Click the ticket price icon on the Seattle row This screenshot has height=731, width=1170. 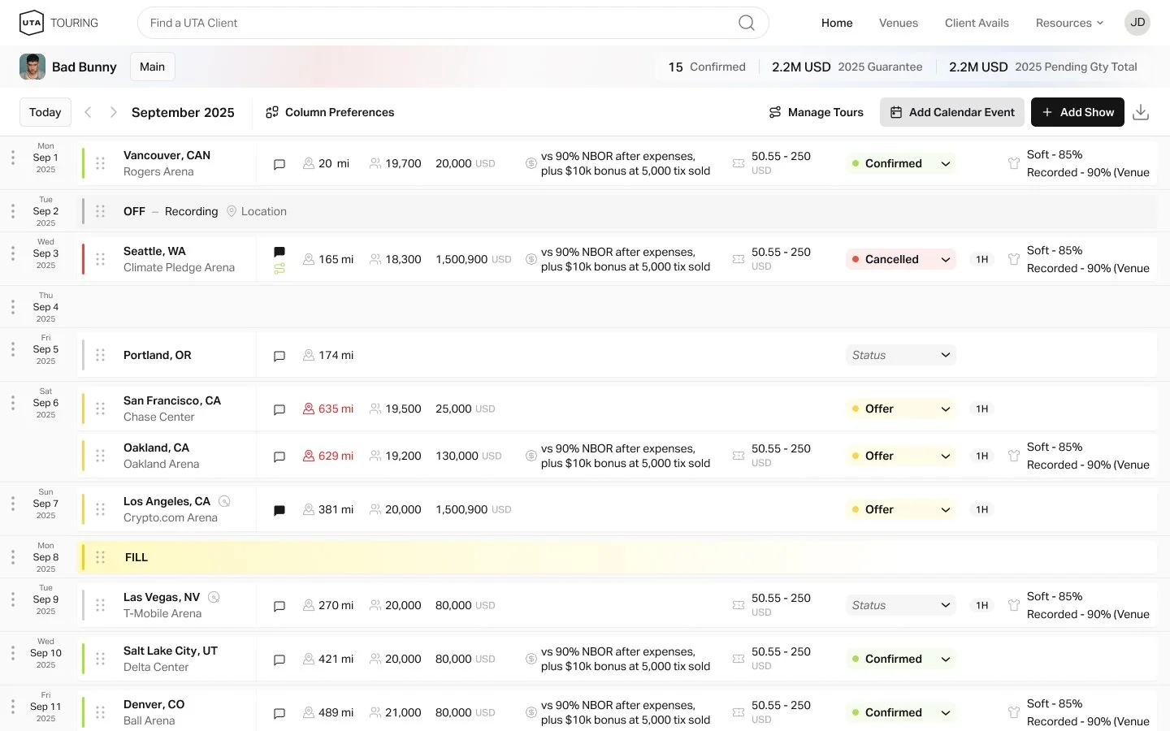point(739,259)
